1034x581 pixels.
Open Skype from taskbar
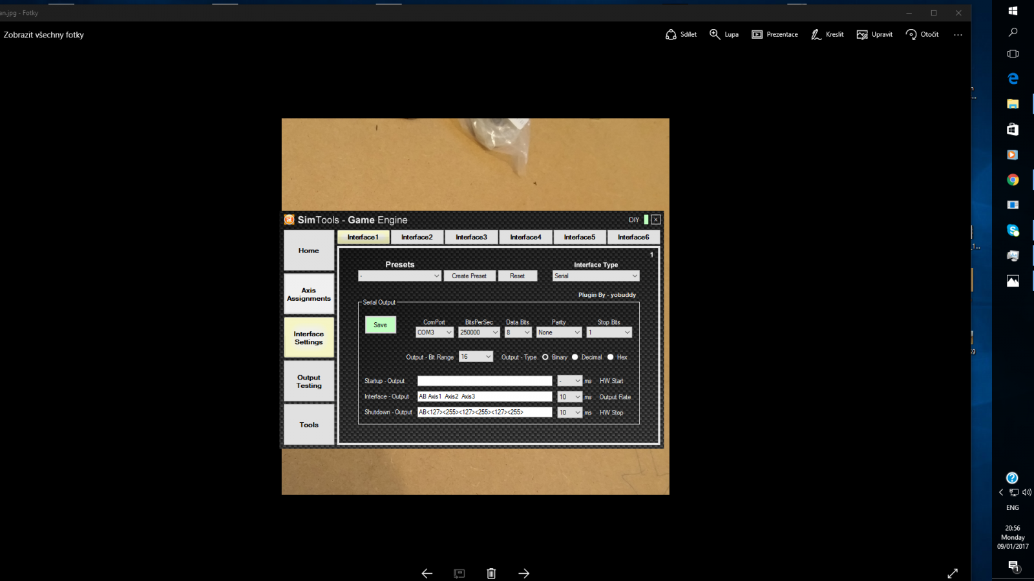click(1013, 230)
